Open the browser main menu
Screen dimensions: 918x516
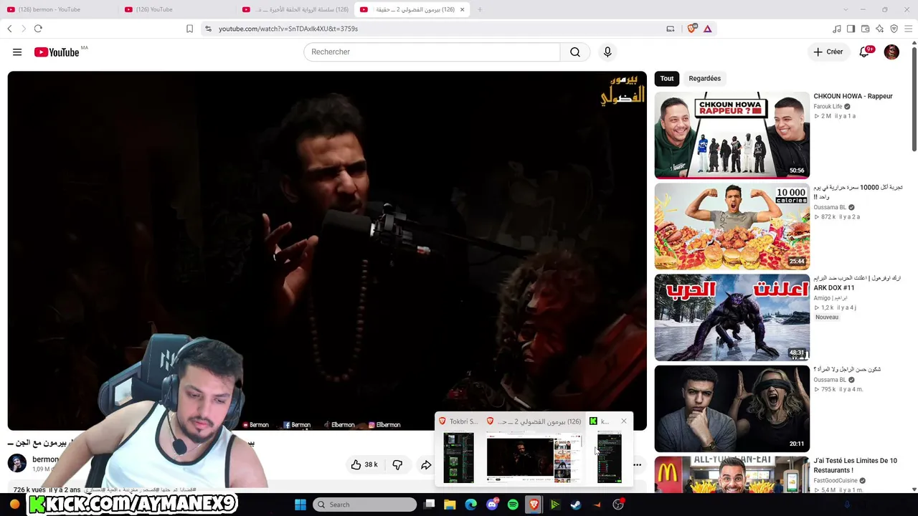pos(909,29)
